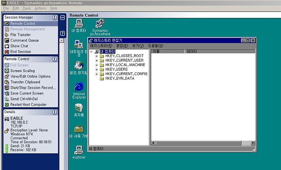Click the View/Edit Online Options icon

(7, 76)
